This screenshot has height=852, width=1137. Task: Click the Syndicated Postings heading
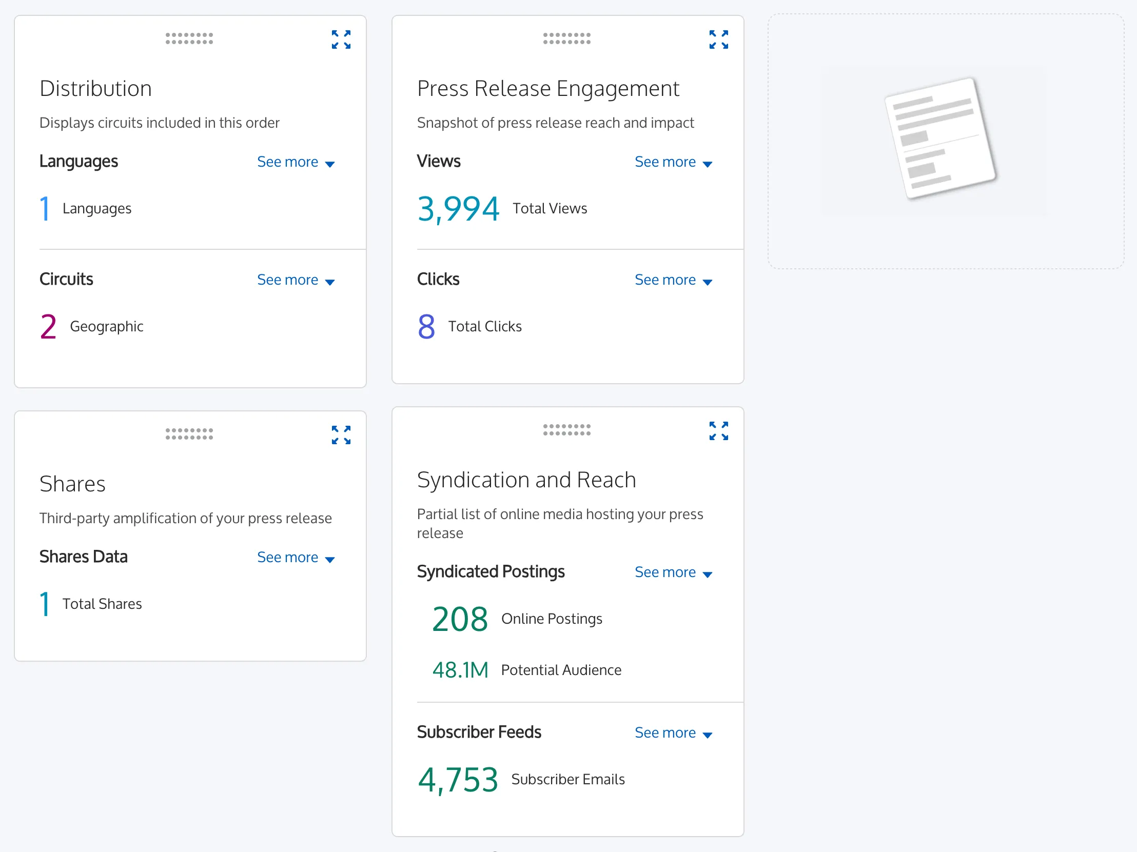[x=491, y=571]
